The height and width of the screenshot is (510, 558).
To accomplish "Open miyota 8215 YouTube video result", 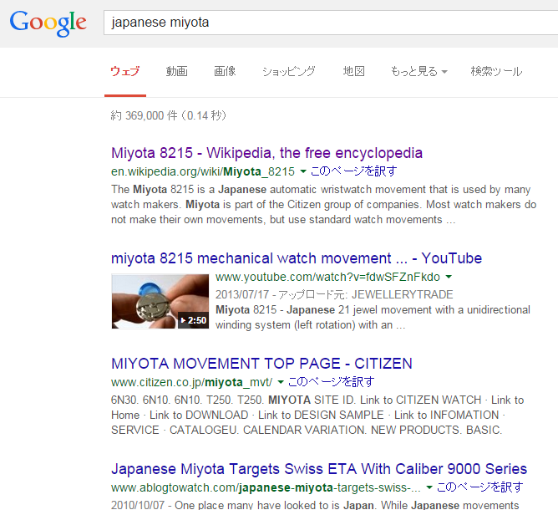I will tap(296, 258).
